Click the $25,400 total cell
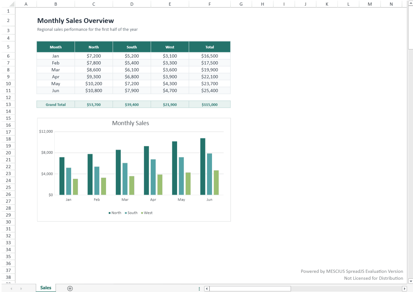 [x=209, y=91]
